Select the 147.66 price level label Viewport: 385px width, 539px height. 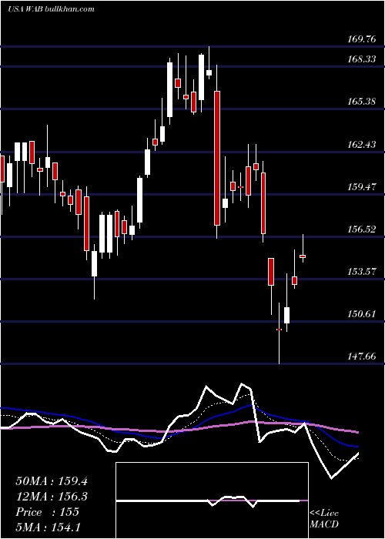(361, 357)
